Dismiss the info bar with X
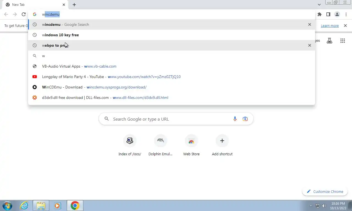352x211 pixels. tap(345, 26)
